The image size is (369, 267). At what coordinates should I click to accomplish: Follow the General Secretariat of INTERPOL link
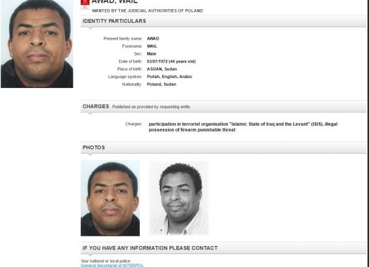112,265
